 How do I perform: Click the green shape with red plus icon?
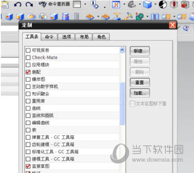140,16
